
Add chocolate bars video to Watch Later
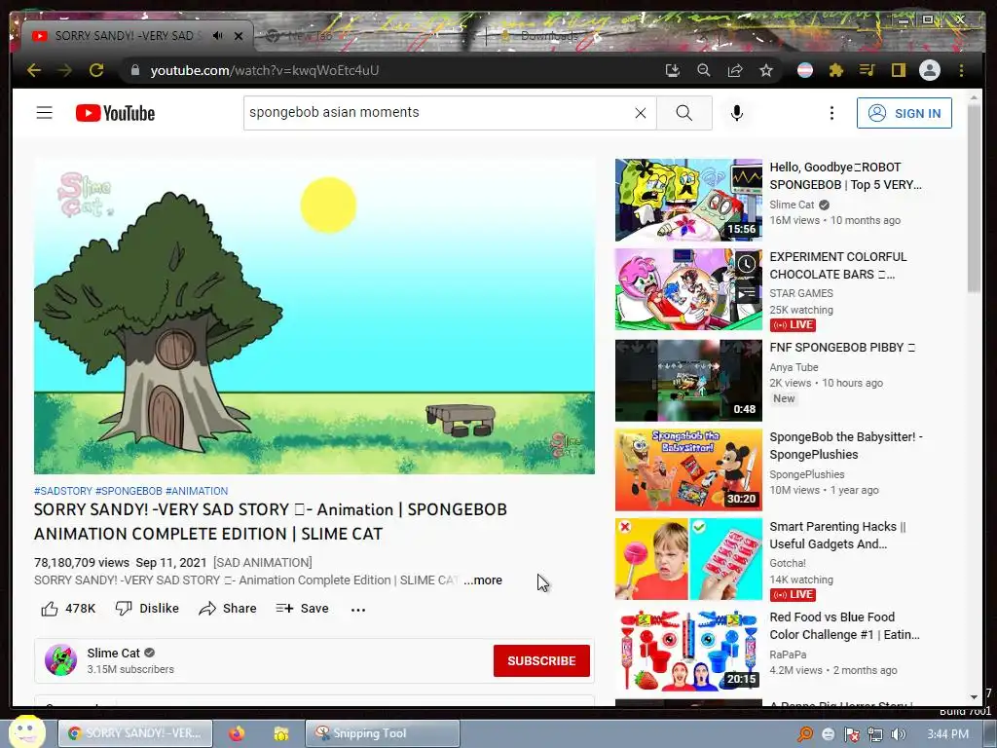(747, 263)
